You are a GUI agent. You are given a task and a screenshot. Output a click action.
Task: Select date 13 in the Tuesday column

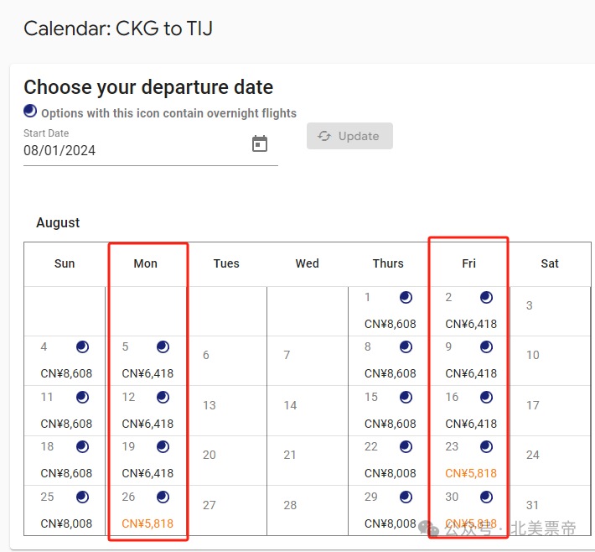pos(209,405)
